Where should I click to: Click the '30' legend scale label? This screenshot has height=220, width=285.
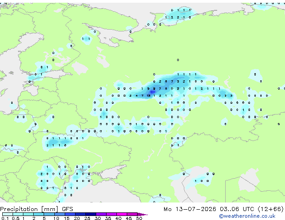[x=98, y=218]
